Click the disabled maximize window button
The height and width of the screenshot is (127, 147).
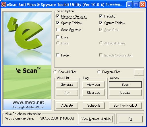tap(136, 4)
